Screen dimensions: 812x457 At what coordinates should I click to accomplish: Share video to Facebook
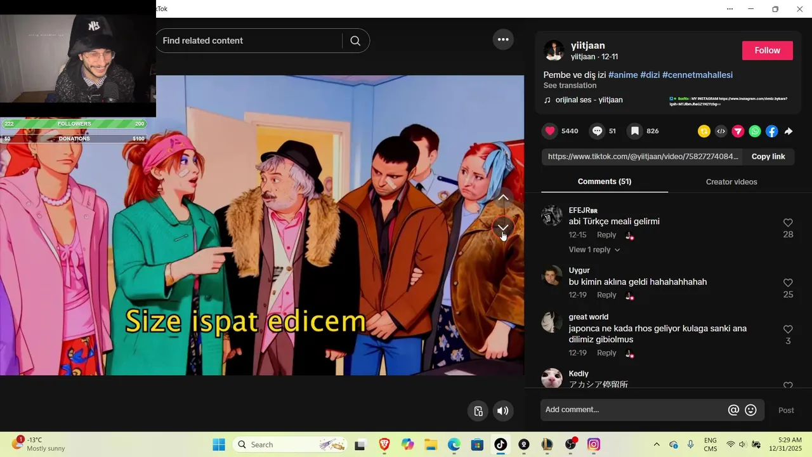771,131
